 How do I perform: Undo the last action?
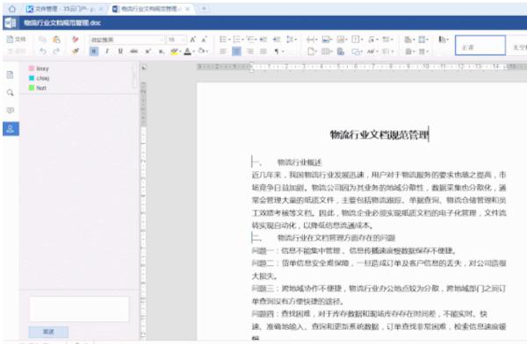click(x=43, y=51)
